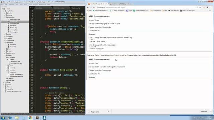The image size is (214, 120).
Task: Open Find menu in Sublime Text
Action: pos(17,5)
